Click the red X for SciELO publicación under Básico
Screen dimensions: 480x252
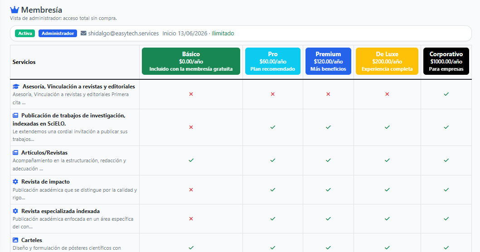(x=191, y=127)
